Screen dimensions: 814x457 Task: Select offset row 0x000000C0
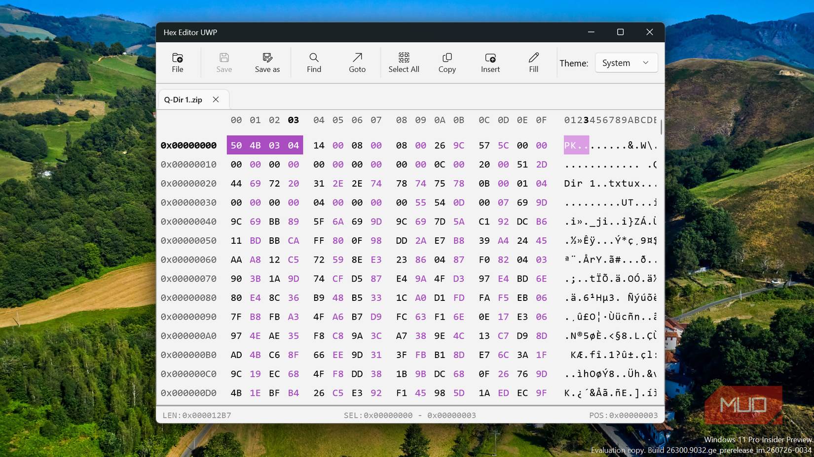(x=188, y=374)
